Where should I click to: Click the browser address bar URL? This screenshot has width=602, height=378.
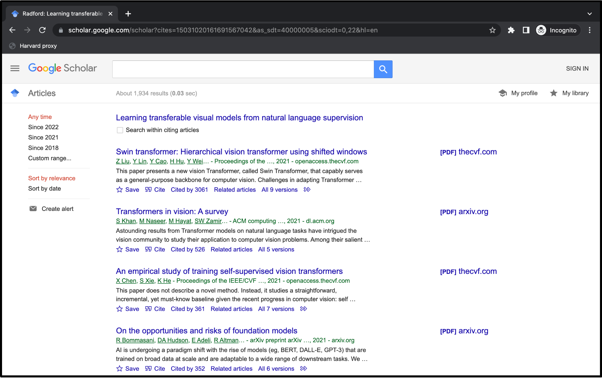pyautogui.click(x=223, y=30)
